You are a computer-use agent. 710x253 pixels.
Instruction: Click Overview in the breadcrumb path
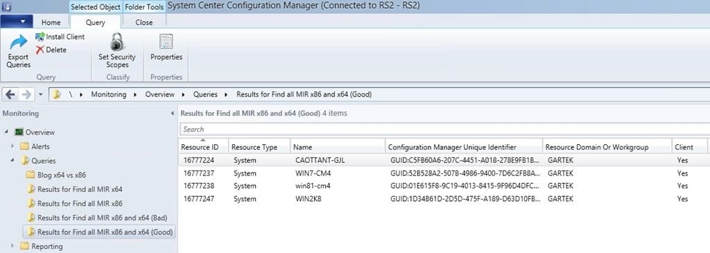click(x=159, y=94)
